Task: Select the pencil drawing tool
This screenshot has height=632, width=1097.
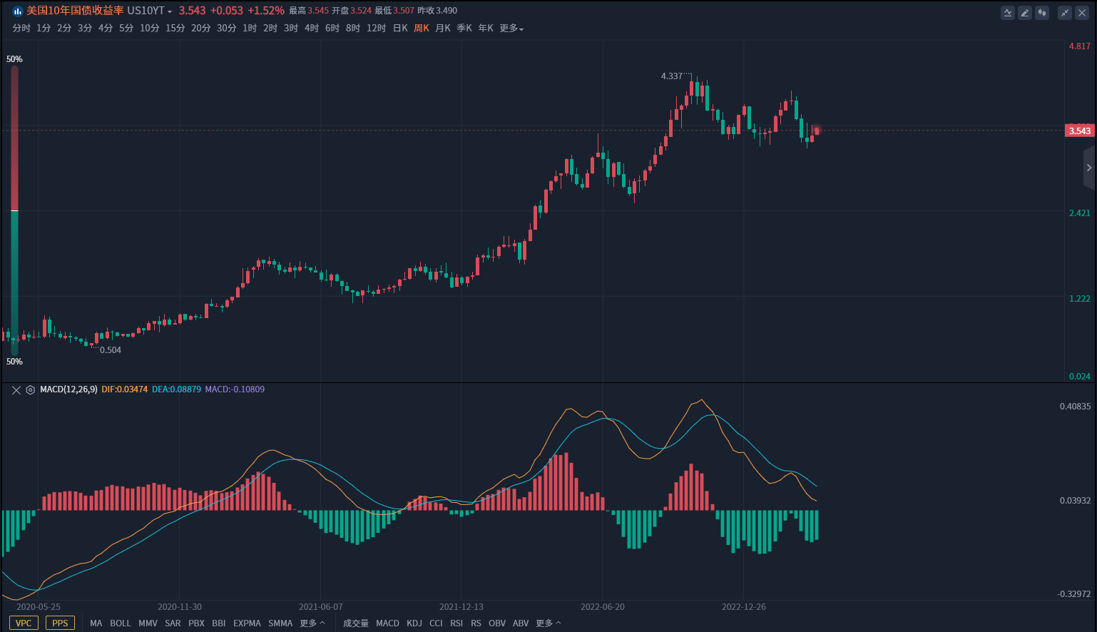Action: [x=1025, y=12]
